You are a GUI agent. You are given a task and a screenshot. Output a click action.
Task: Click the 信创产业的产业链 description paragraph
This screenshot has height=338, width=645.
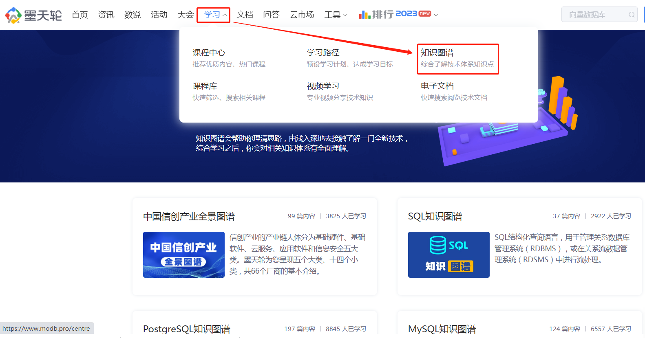click(298, 254)
